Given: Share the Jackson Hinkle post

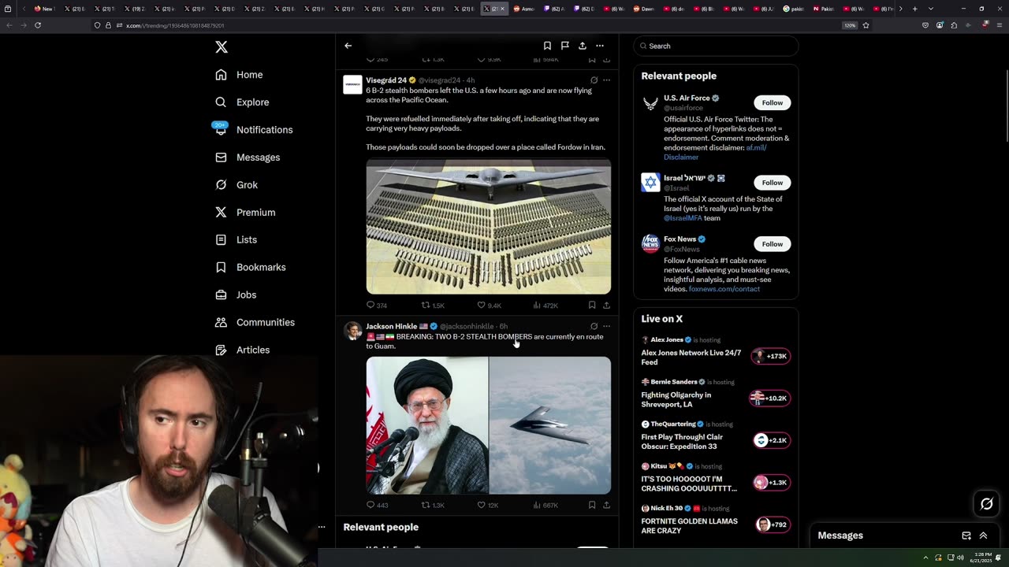Looking at the screenshot, I should pos(606,506).
